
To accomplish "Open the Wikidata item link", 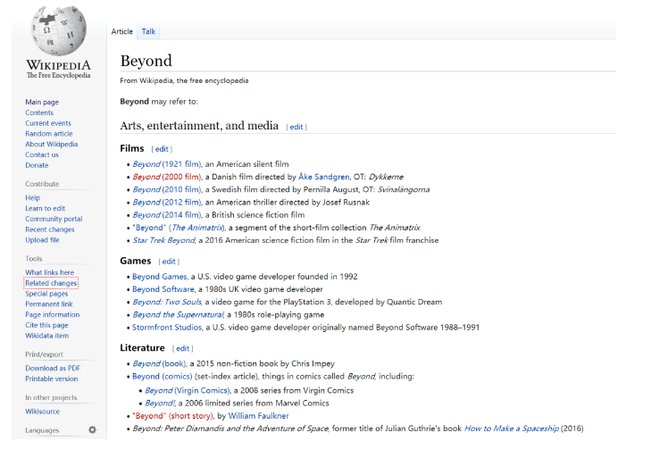I will click(46, 336).
